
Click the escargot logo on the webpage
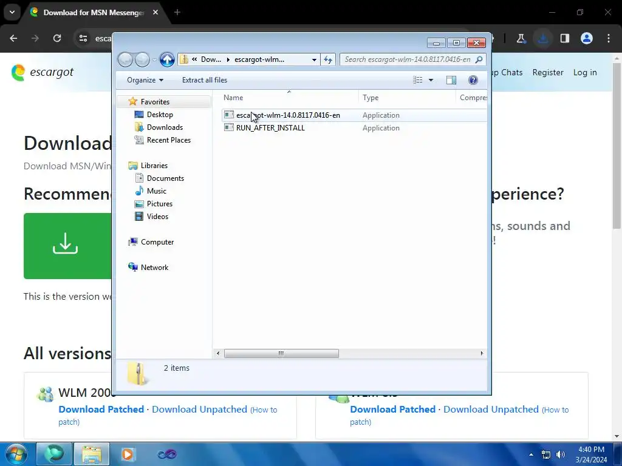(x=43, y=73)
